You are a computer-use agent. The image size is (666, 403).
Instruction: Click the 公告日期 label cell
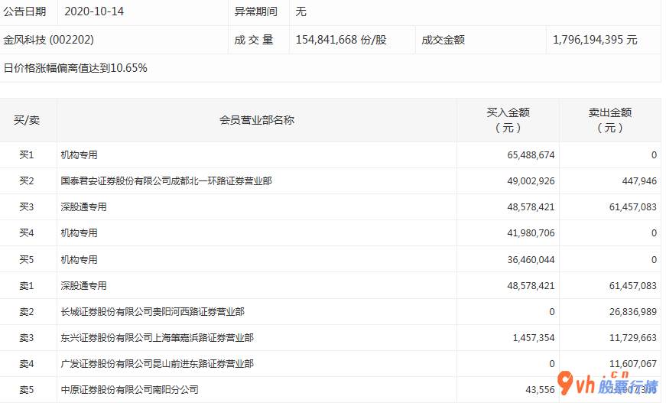24,11
